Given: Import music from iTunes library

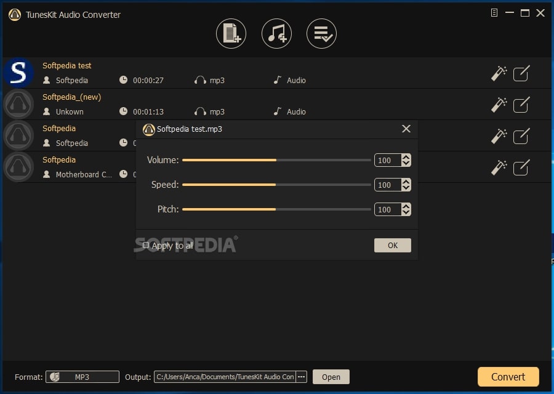Looking at the screenshot, I should pyautogui.click(x=276, y=33).
